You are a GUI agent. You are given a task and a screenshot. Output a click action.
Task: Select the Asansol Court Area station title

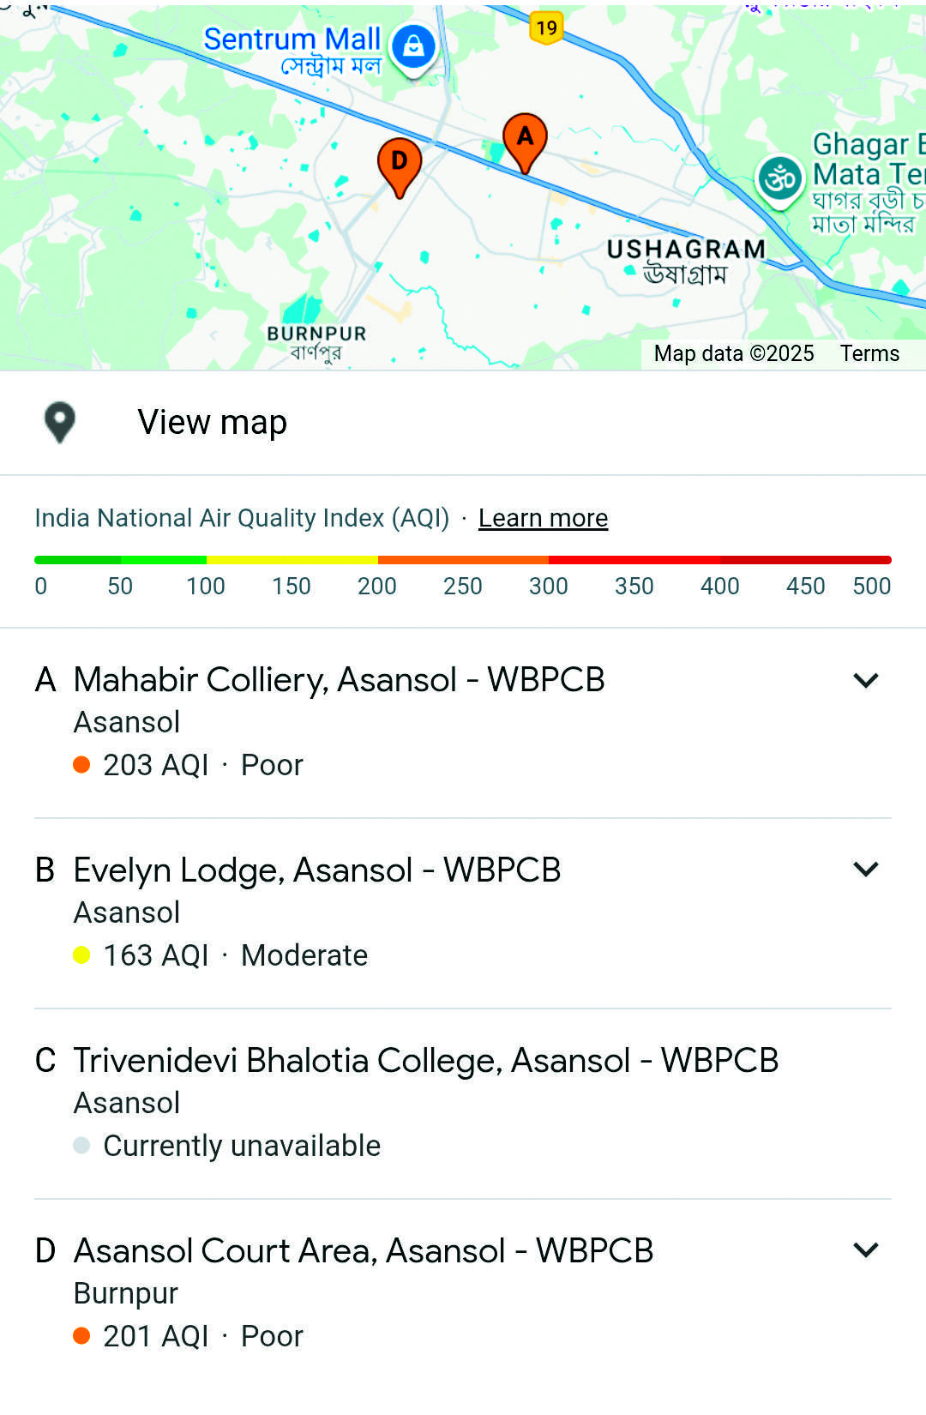click(364, 1251)
